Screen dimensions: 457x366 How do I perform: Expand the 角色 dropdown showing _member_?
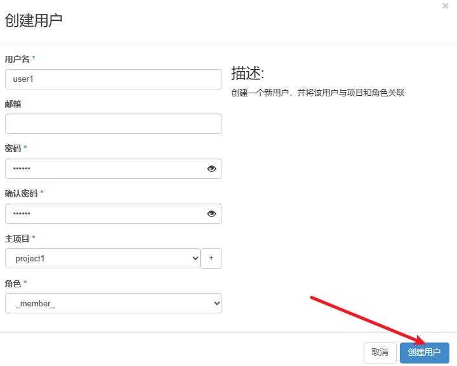point(114,304)
